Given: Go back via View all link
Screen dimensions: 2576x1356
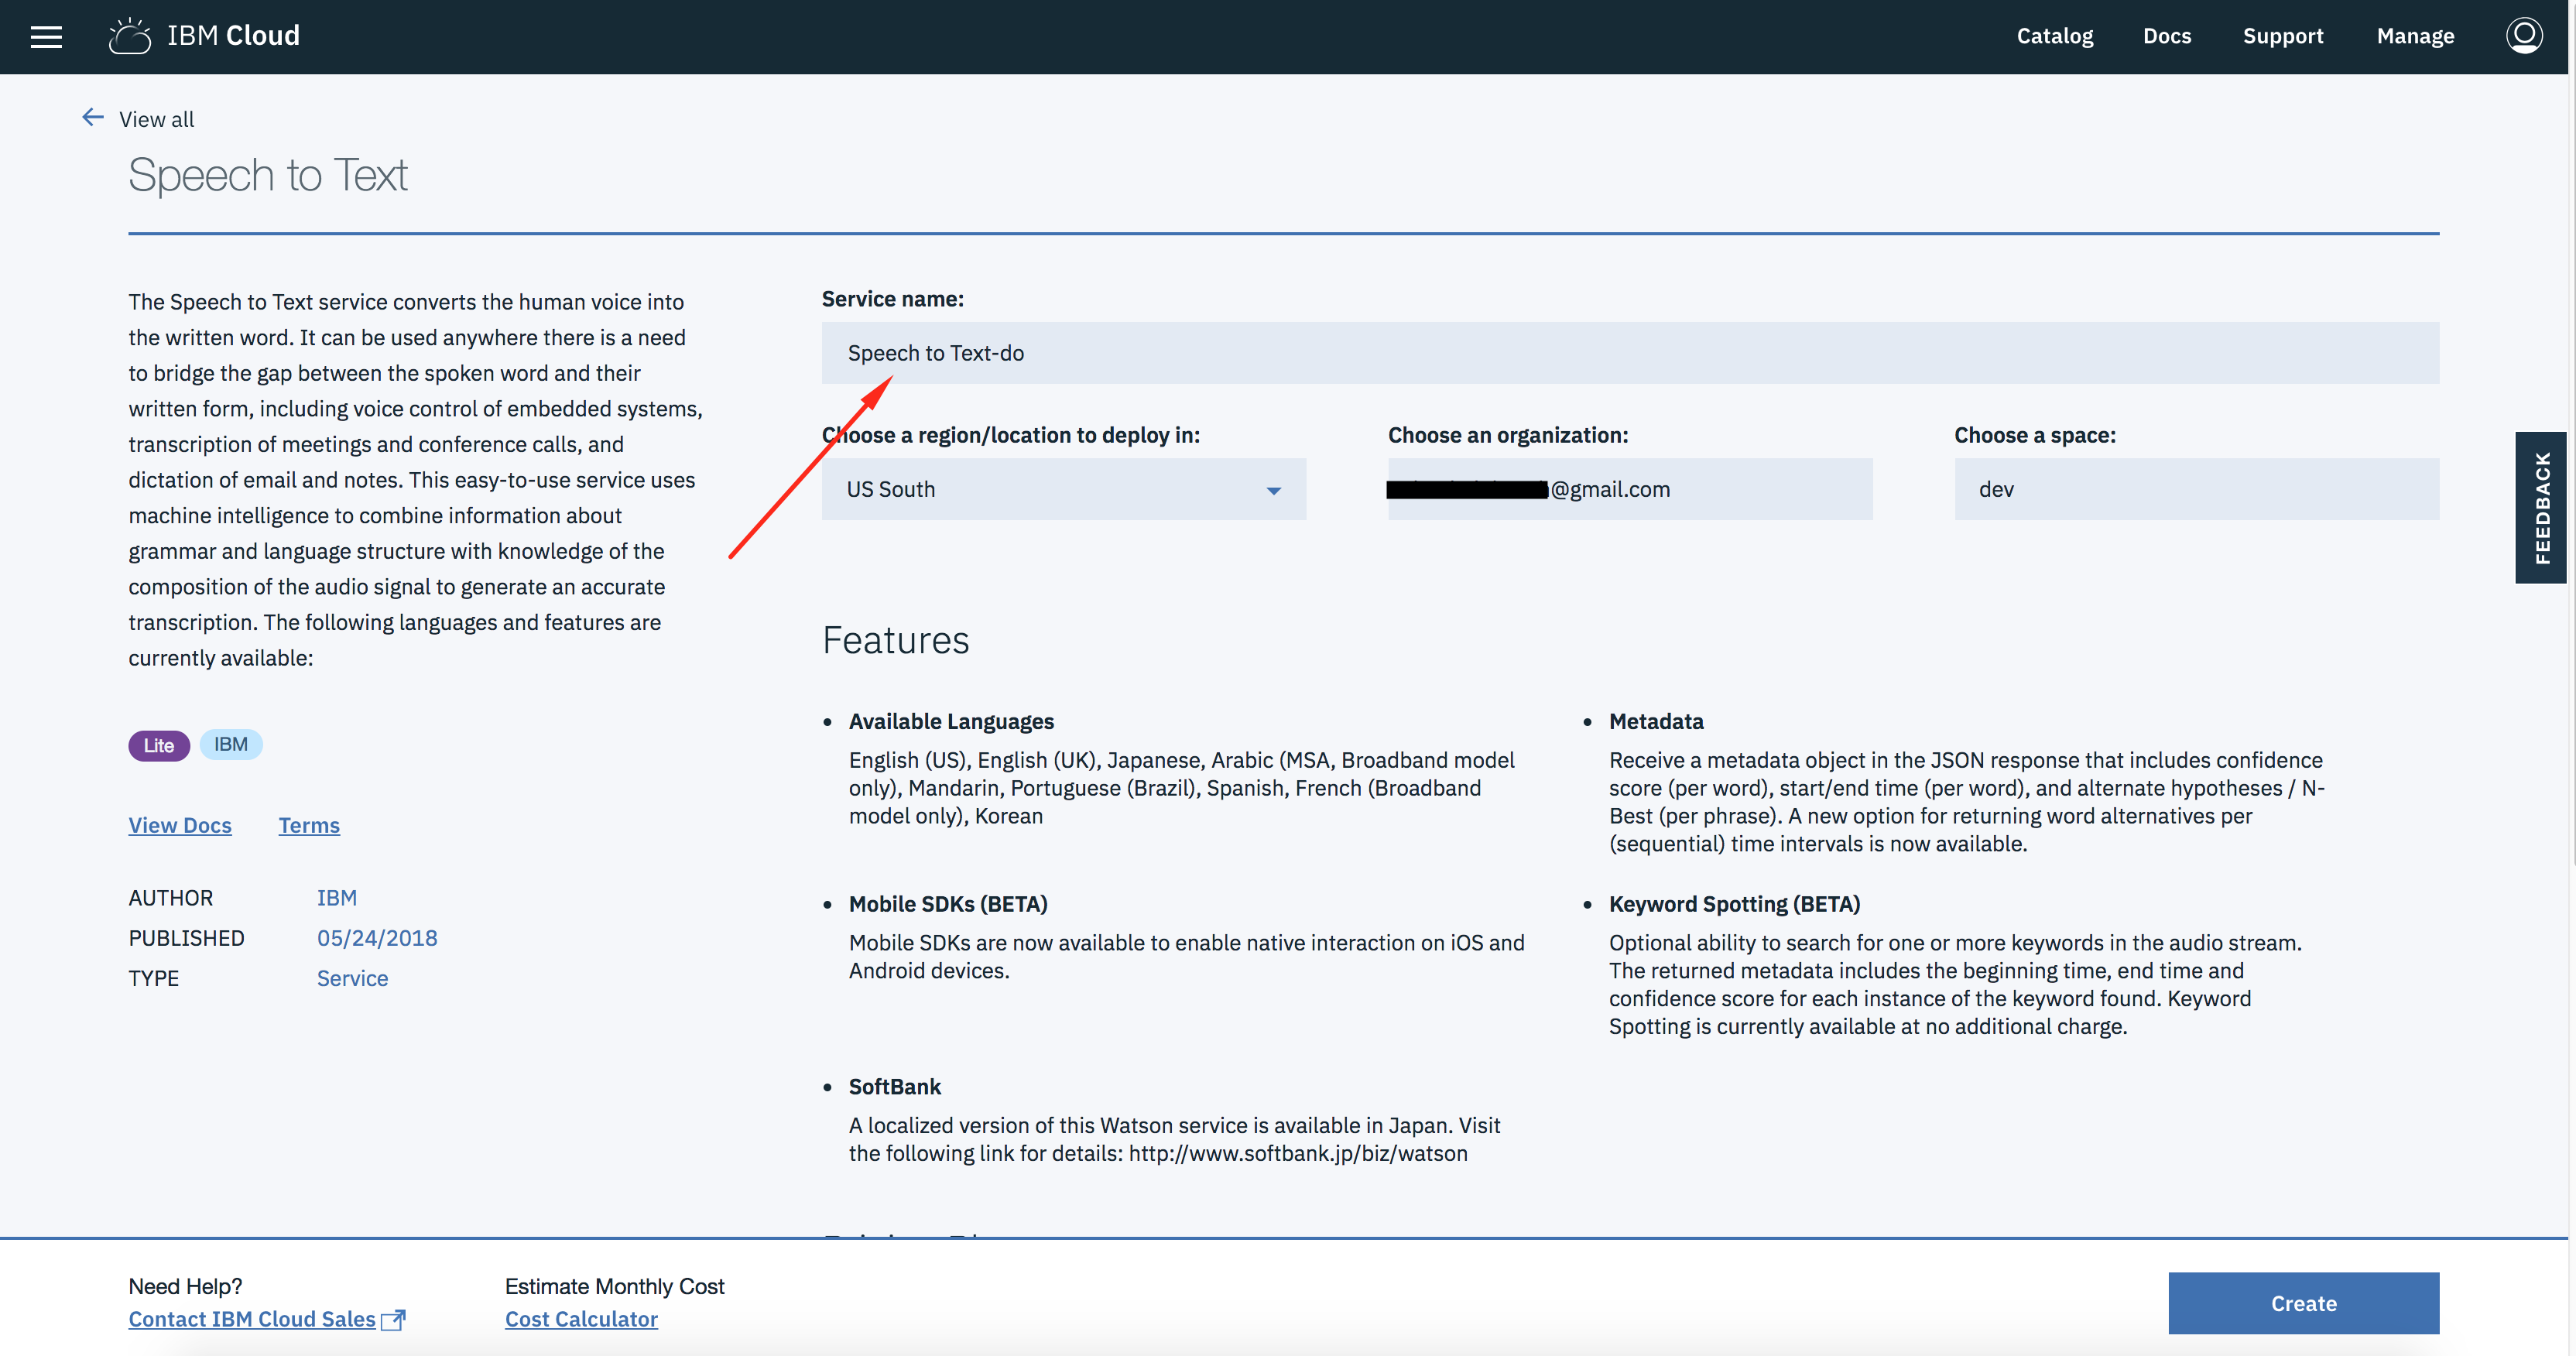Looking at the screenshot, I should [x=156, y=119].
